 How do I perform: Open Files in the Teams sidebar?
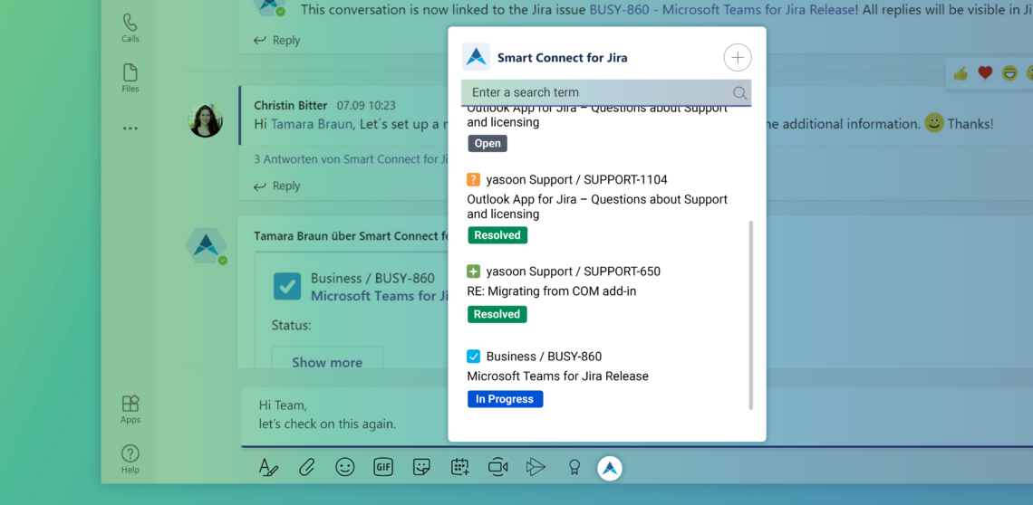click(130, 79)
